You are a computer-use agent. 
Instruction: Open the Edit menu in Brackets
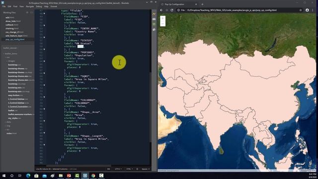(9, 6)
